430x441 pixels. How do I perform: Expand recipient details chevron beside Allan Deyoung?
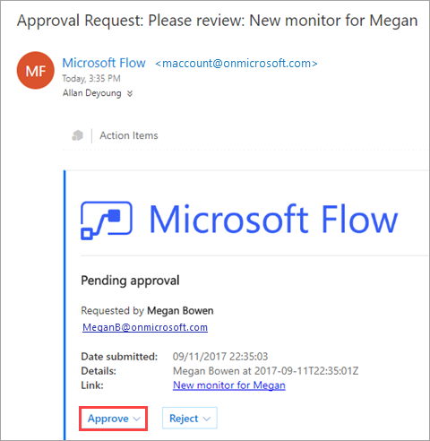(x=130, y=93)
